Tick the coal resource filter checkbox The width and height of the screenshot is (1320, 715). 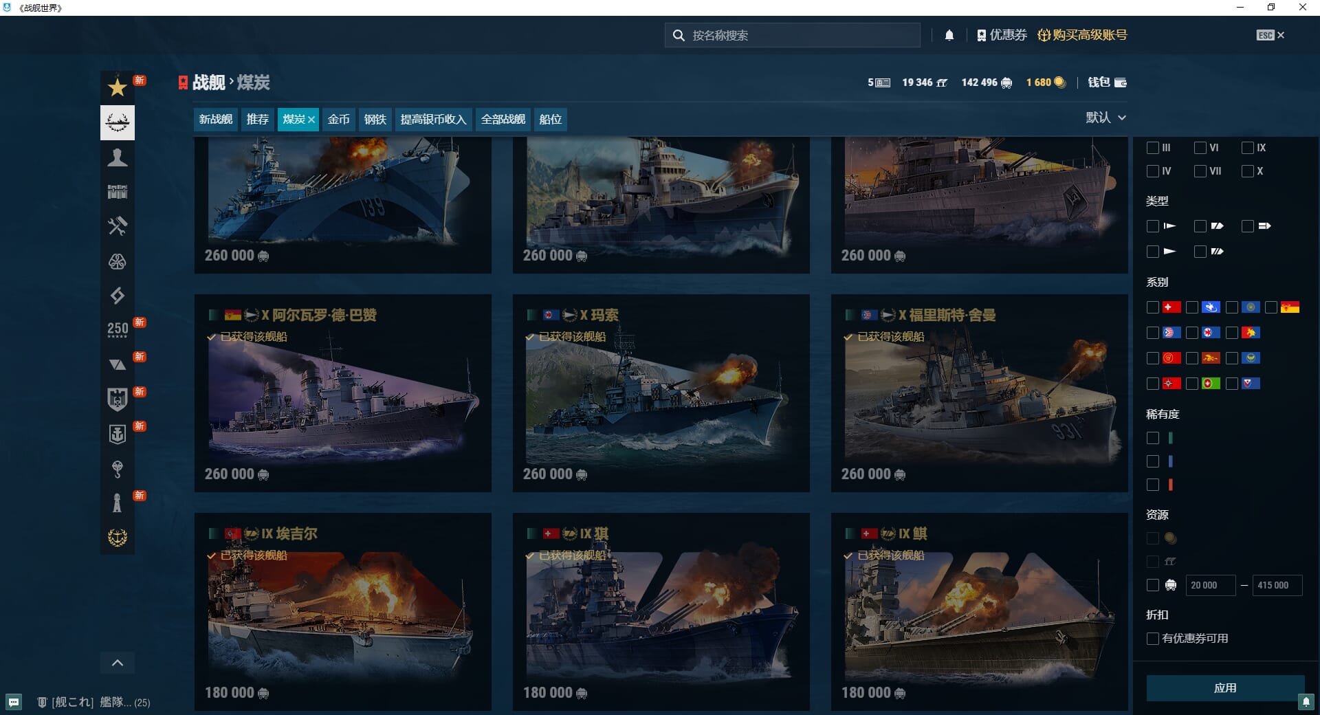pos(1153,585)
